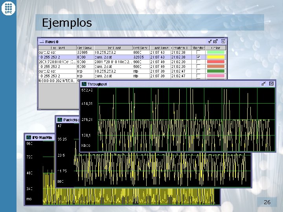The height and width of the screenshot is (212, 283).
Task: Pick the pink color swatch
Action: click(x=216, y=76)
